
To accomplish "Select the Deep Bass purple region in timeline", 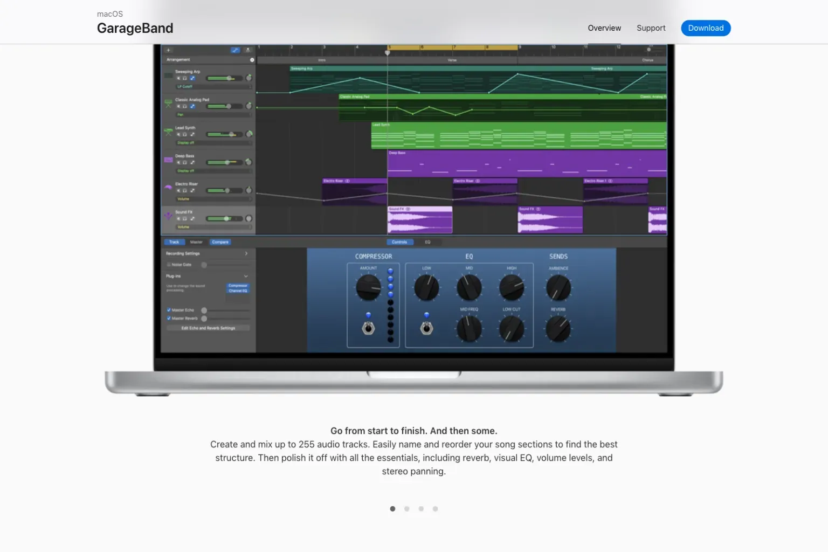I will [527, 164].
